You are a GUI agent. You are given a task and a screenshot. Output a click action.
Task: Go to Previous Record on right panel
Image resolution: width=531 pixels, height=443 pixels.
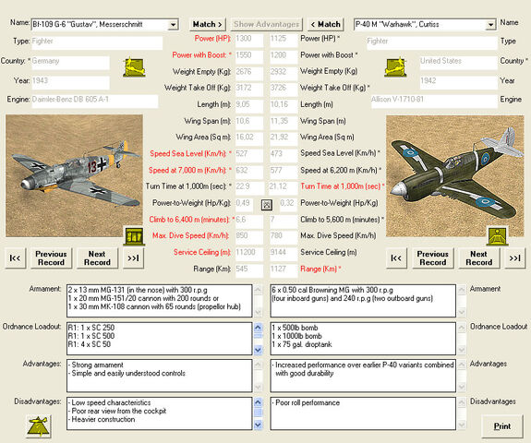433,258
